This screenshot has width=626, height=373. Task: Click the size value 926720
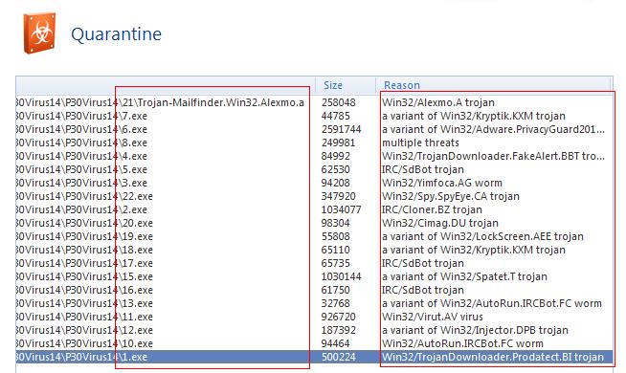338,317
